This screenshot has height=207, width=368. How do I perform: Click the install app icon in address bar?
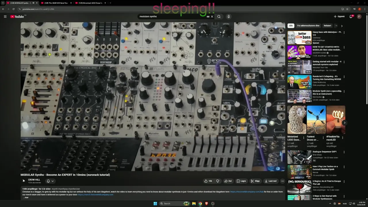342,9
